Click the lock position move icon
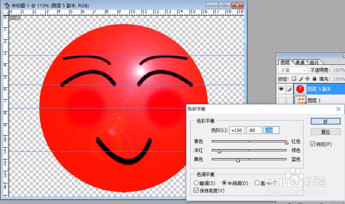 pos(307,79)
